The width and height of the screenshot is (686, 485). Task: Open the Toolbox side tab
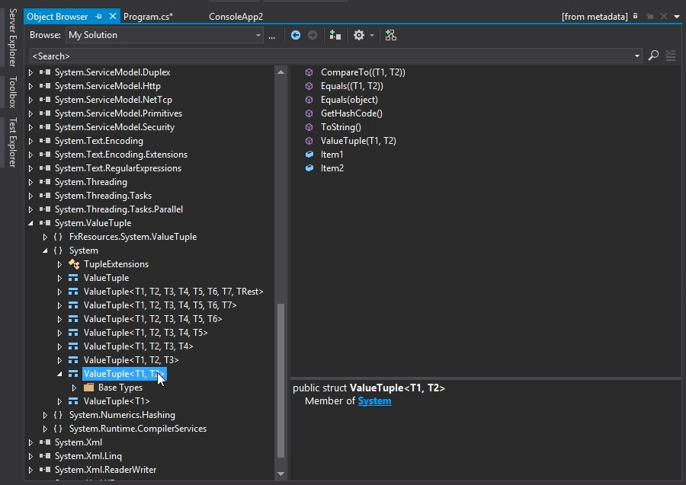click(13, 92)
